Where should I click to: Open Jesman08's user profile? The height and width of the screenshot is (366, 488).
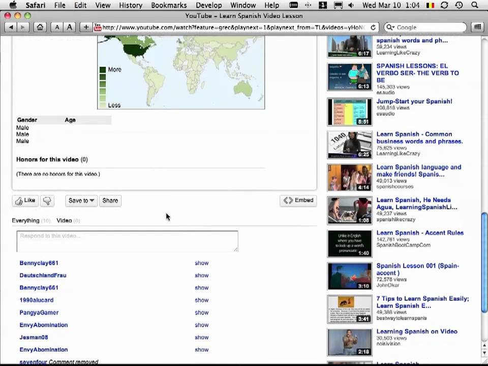point(34,338)
